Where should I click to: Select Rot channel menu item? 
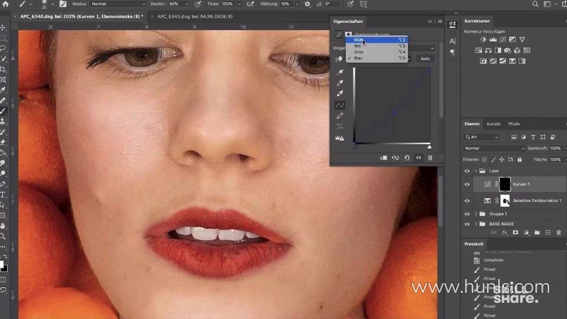(376, 46)
